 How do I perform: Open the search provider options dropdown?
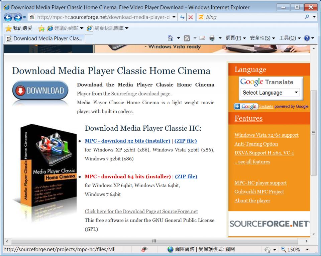pyautogui.click(x=314, y=17)
